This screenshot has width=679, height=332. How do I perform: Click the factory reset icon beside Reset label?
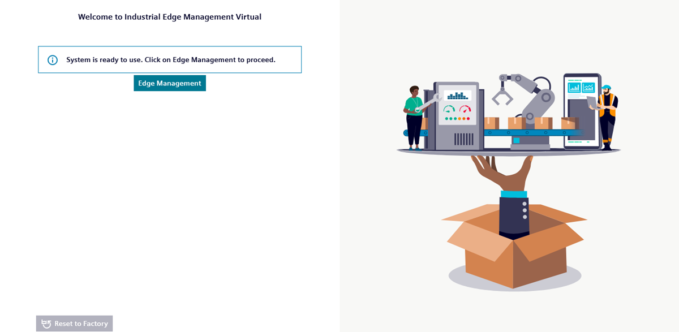46,324
